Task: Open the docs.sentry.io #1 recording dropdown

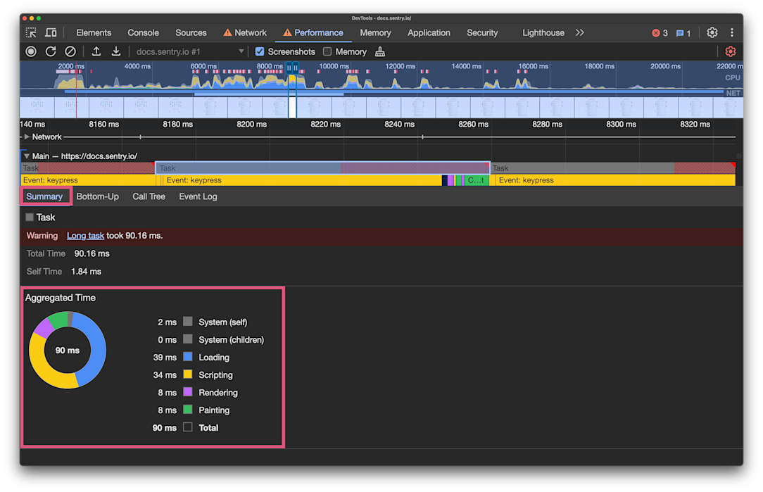Action: [x=190, y=51]
